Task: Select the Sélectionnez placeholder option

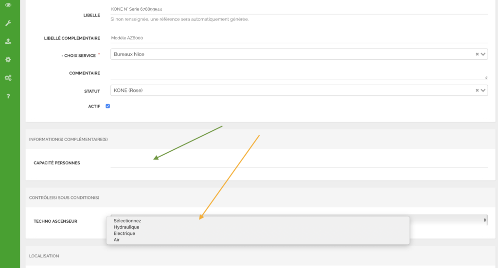Action: click(127, 221)
